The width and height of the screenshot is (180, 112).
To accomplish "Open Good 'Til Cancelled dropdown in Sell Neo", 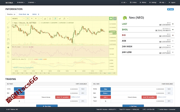I will 149,97.
